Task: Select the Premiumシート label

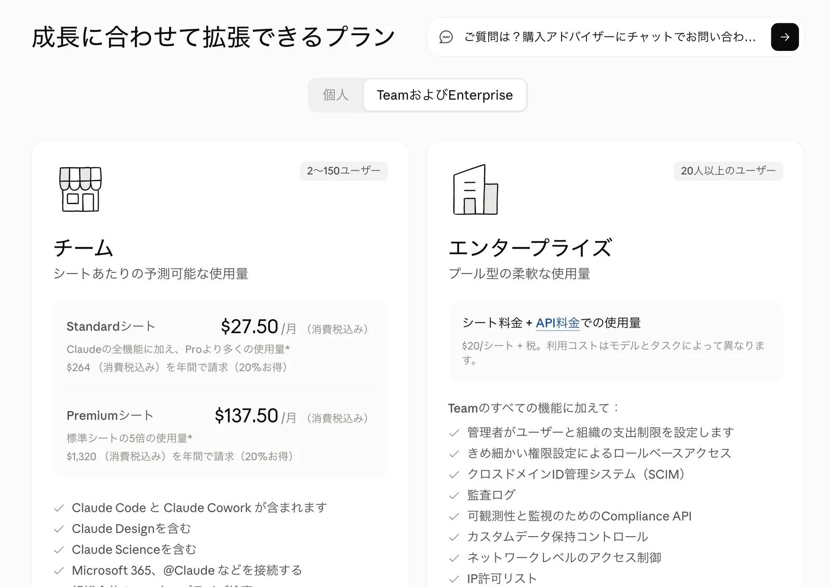Action: 110,416
